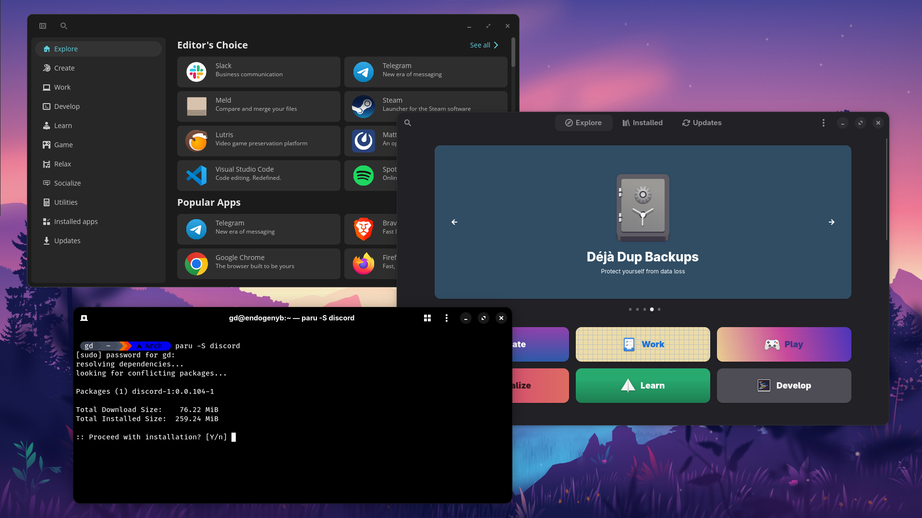
Task: Open the terminal three-dot menu
Action: point(447,318)
